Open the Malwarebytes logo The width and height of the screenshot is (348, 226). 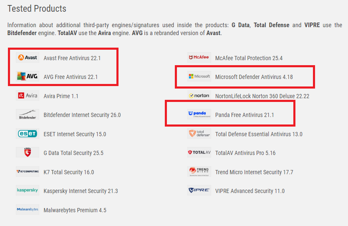pyautogui.click(x=28, y=209)
